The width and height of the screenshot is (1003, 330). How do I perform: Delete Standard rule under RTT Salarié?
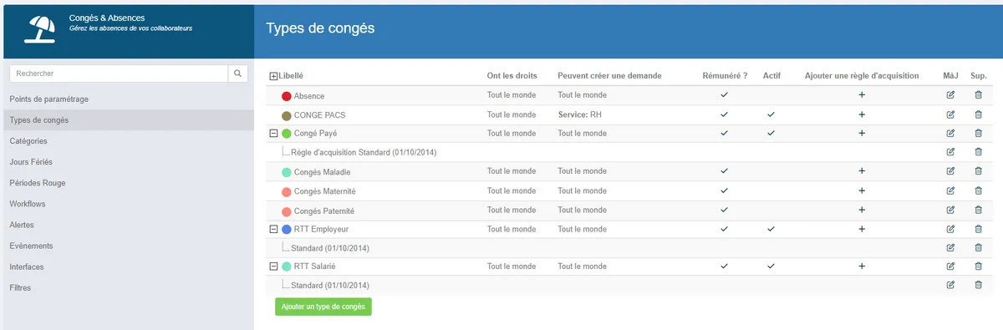point(979,285)
